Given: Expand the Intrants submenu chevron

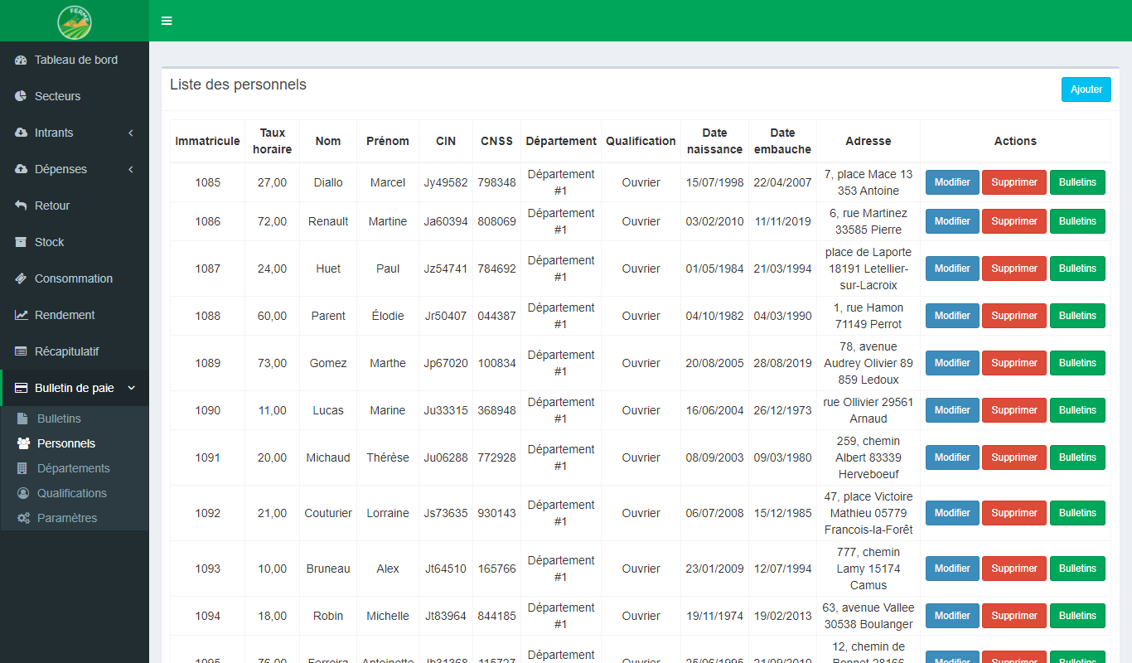Looking at the screenshot, I should (x=131, y=133).
